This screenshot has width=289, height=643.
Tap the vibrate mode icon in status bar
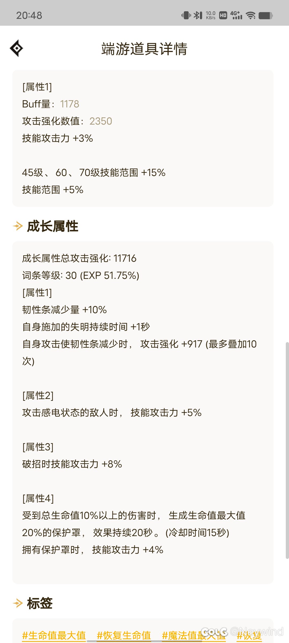tap(186, 15)
